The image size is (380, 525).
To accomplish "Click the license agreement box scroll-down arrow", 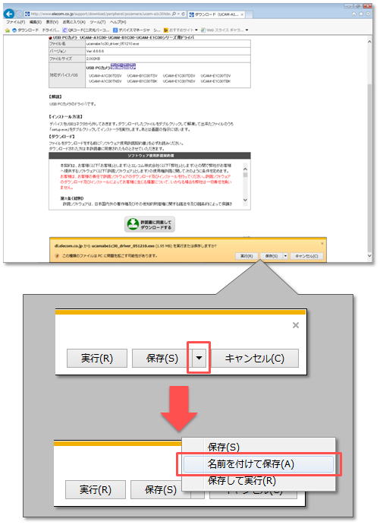I will tap(245, 200).
